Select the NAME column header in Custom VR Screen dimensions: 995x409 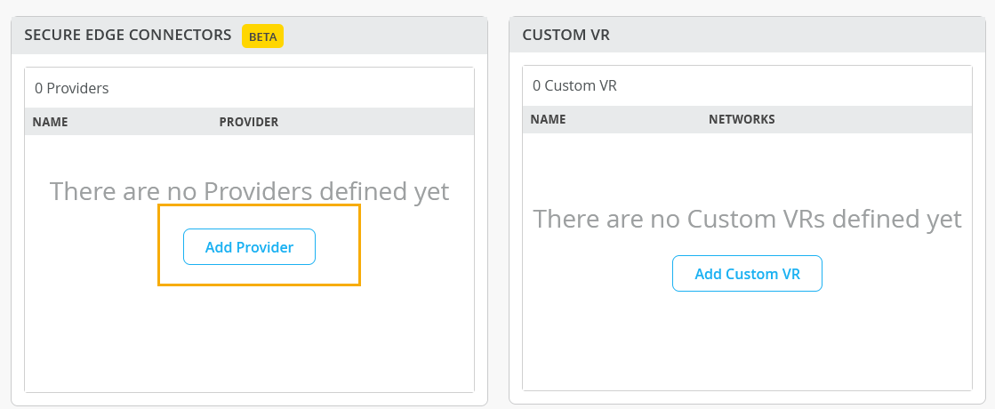(x=548, y=119)
